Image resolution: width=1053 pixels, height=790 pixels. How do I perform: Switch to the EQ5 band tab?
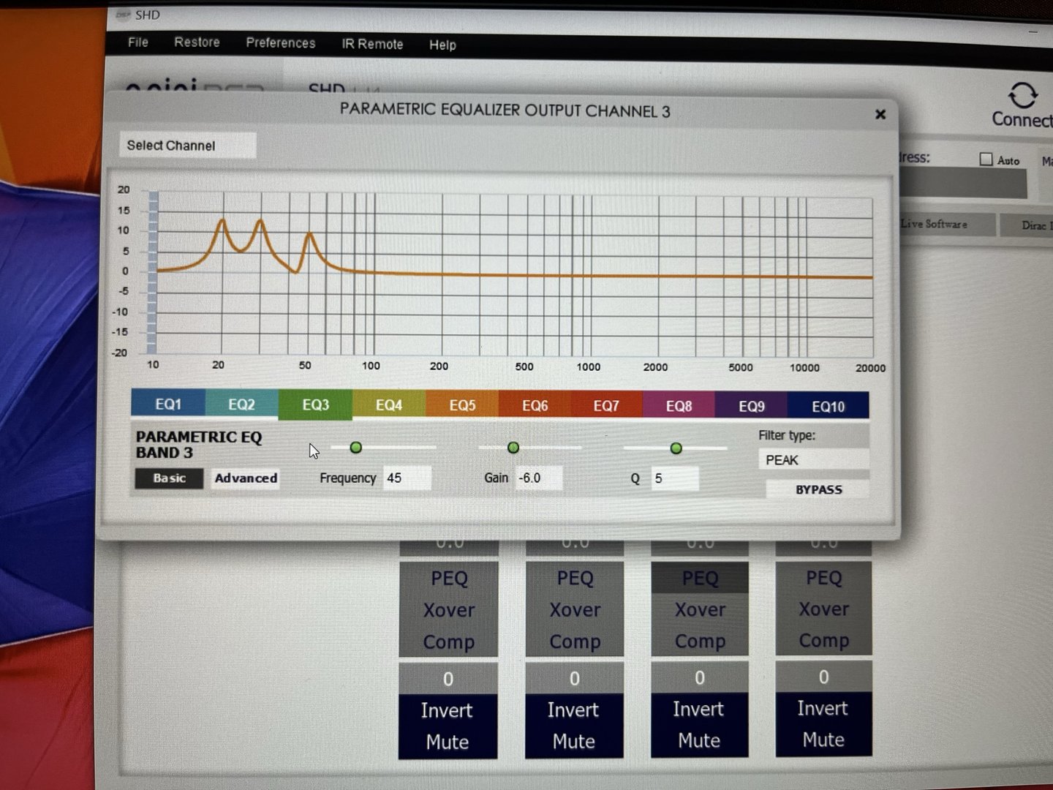pos(462,405)
